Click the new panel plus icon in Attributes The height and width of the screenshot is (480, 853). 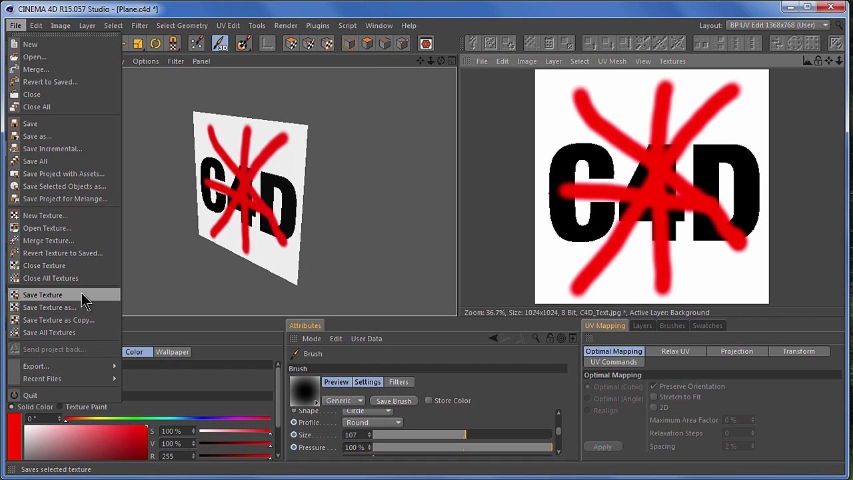click(x=572, y=339)
